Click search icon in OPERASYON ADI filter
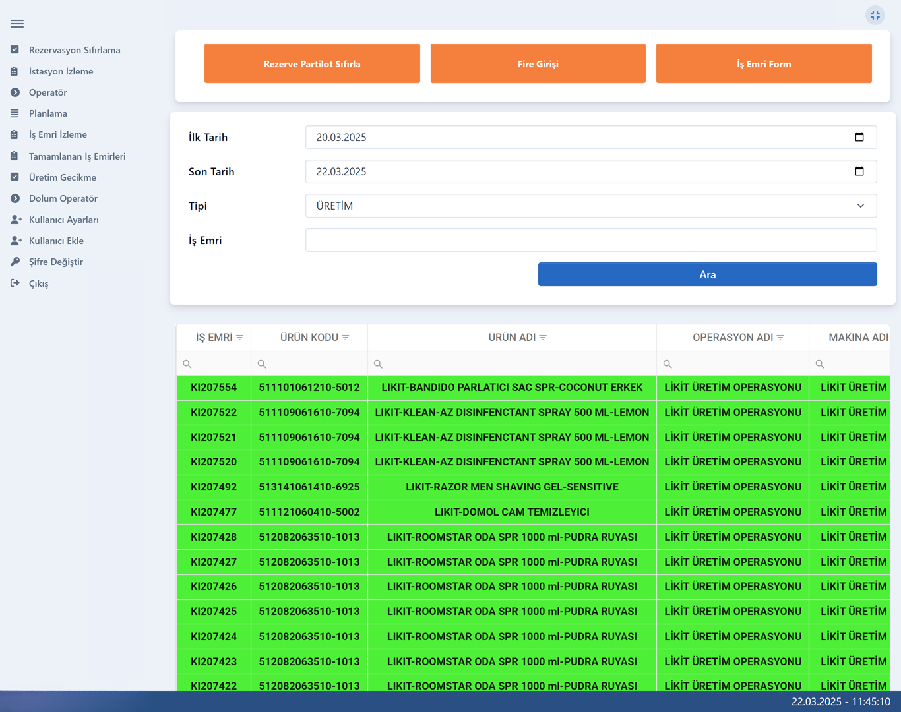Screen dimensions: 901x712 (668, 364)
